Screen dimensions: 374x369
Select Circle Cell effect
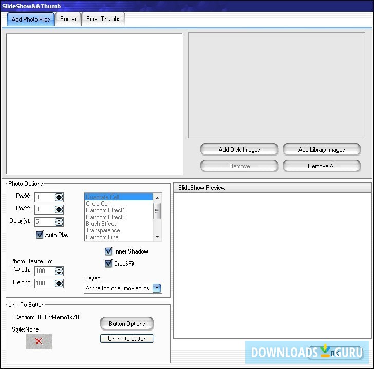119,204
